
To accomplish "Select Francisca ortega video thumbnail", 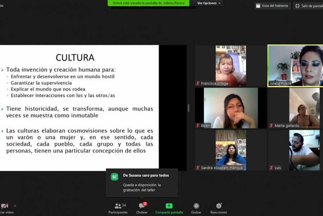I will click(x=231, y=66).
